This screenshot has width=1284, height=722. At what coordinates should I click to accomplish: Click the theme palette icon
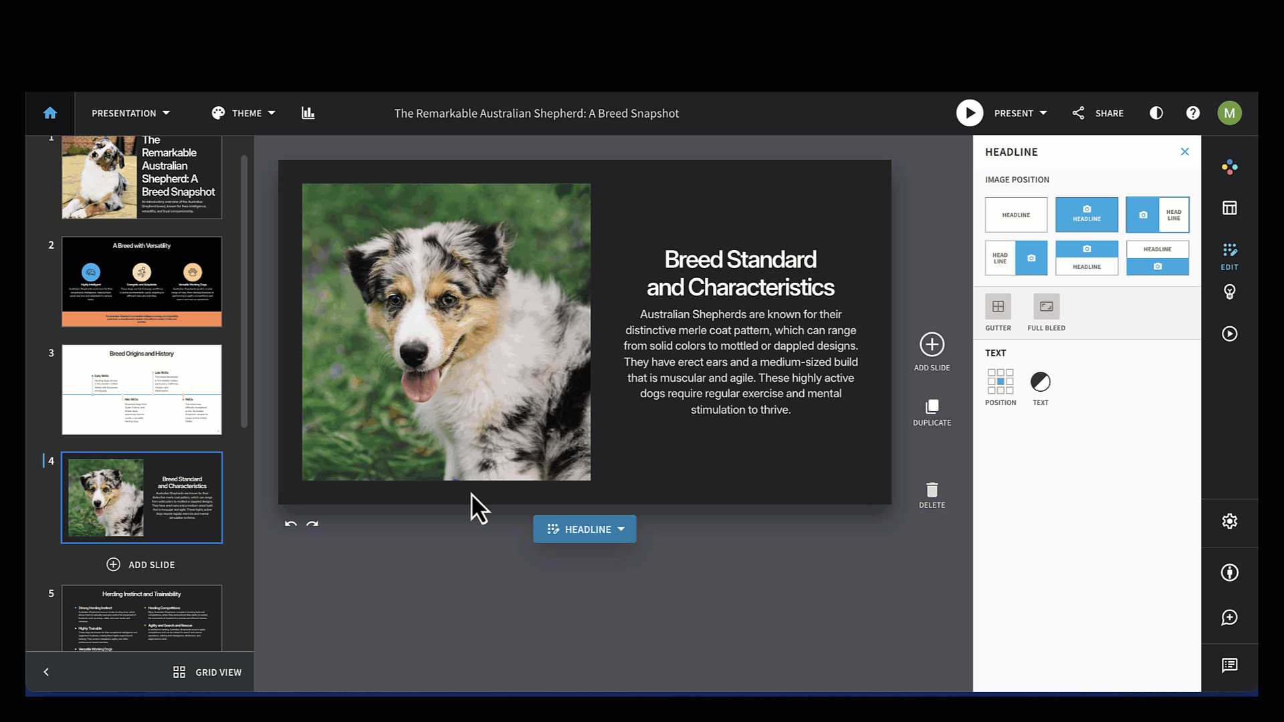click(x=218, y=113)
